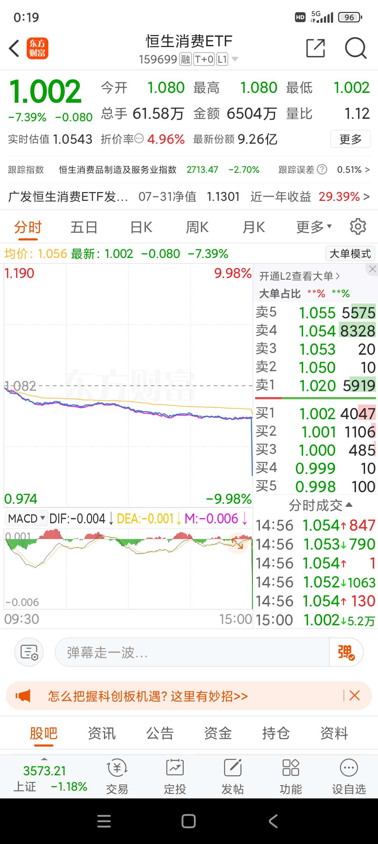Switch to the 五日 tab

(x=84, y=227)
